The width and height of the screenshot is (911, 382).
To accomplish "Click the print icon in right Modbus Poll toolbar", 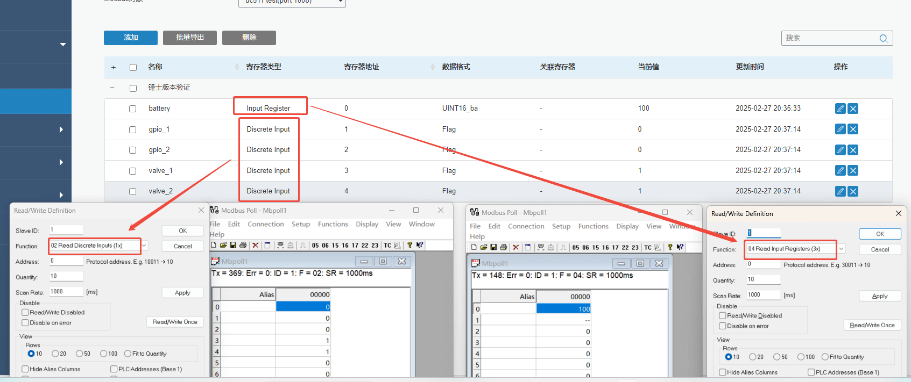I will tap(503, 247).
